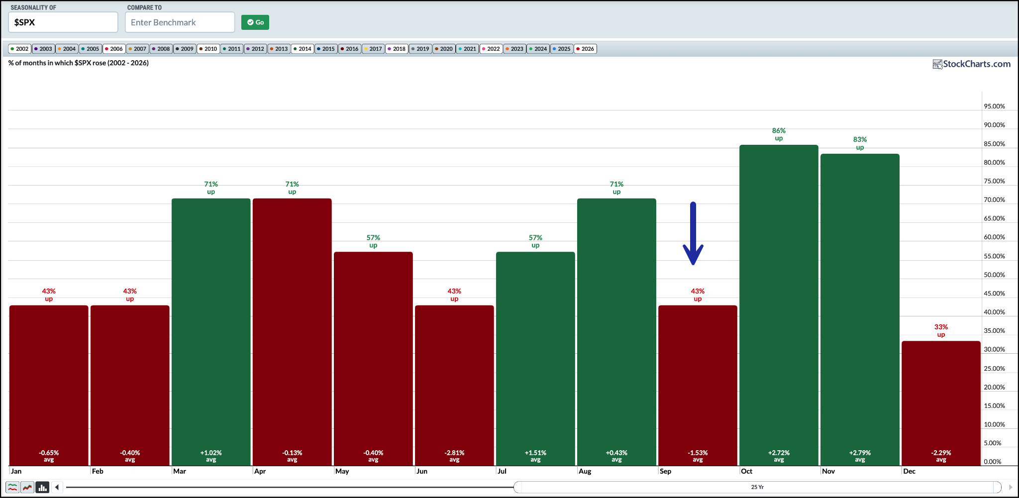Toggle the 2012 year series
1019x498 pixels.
click(256, 49)
